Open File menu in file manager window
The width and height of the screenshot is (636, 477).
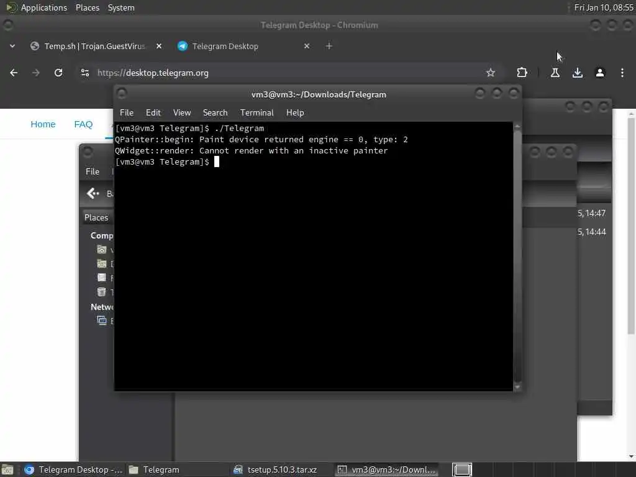[93, 171]
